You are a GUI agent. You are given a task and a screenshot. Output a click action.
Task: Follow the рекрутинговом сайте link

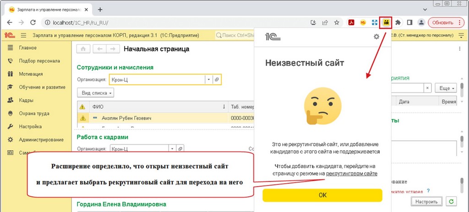pos(352,174)
